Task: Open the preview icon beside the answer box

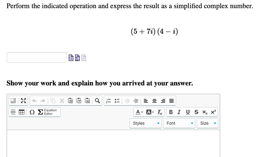Action: pyautogui.click(x=71, y=58)
